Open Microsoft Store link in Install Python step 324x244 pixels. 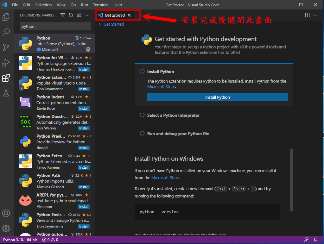click(161, 87)
